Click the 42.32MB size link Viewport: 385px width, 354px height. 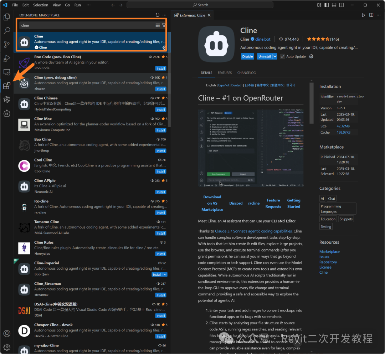(x=343, y=126)
